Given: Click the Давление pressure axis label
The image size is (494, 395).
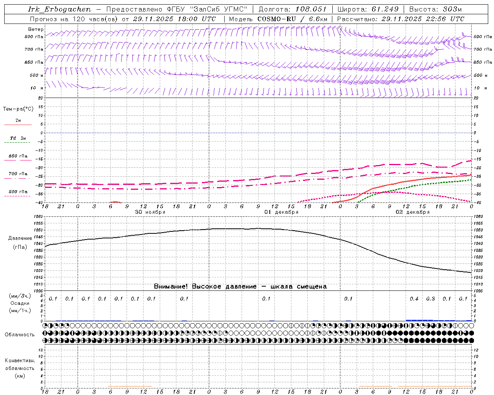Looking at the screenshot, I should tap(20, 238).
